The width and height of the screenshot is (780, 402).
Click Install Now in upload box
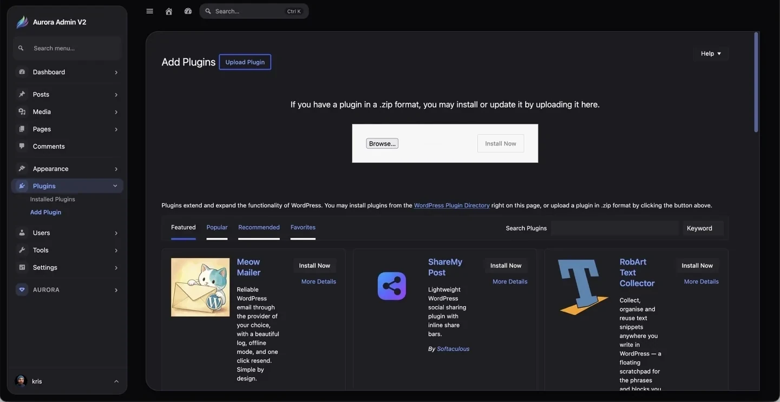[x=501, y=143]
